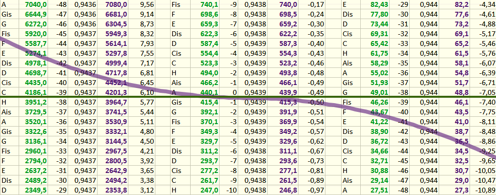Select the purple value 65,2
This screenshot has width=496, height=195.
click(x=462, y=43)
